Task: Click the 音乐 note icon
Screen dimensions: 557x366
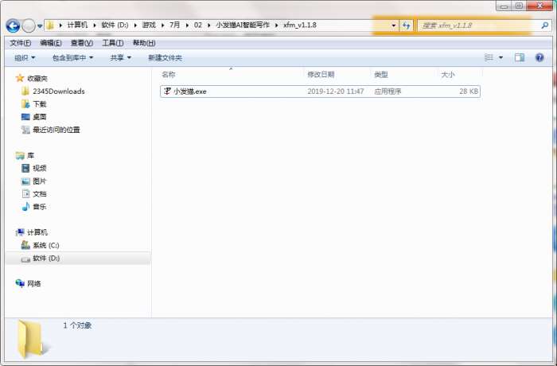Action: coord(25,206)
